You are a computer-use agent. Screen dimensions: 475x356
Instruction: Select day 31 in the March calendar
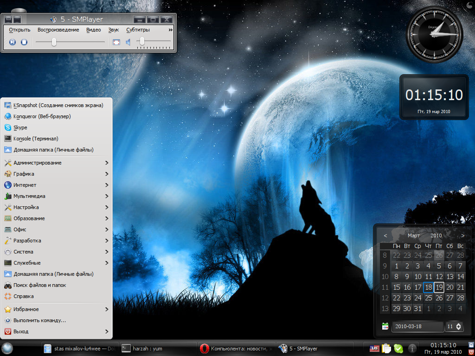[x=418, y=308]
